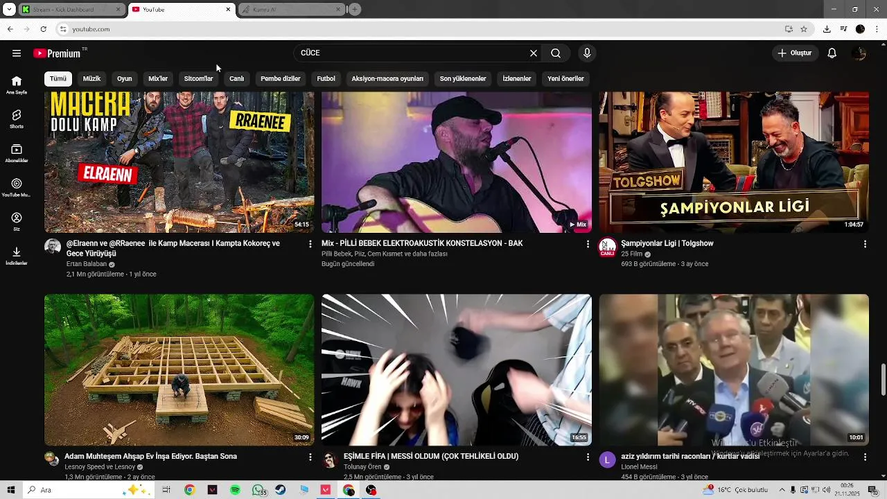This screenshot has height=499, width=887.
Task: Reload the page with refresh icon
Action: [43, 29]
